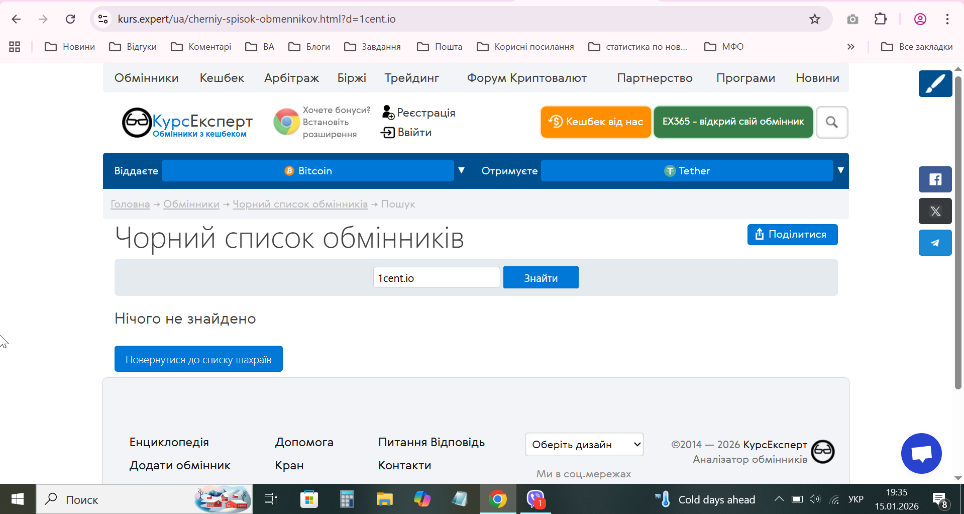Open the Chrome profile avatar

920,19
